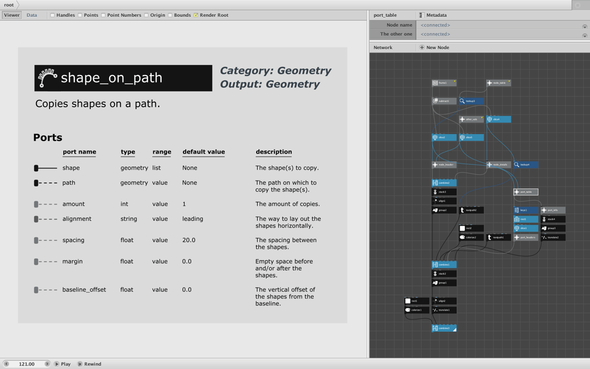Select the textpath1 node

[499, 237]
